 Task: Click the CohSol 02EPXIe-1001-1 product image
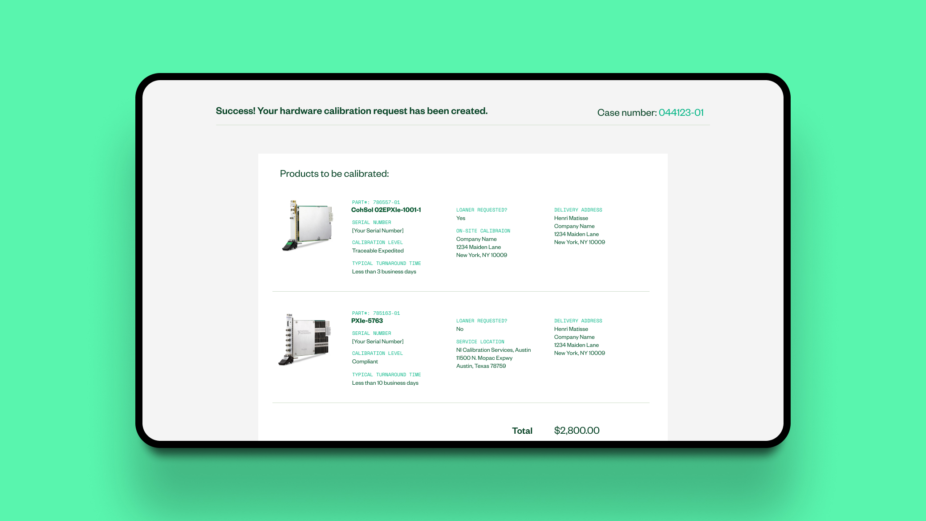(308, 225)
